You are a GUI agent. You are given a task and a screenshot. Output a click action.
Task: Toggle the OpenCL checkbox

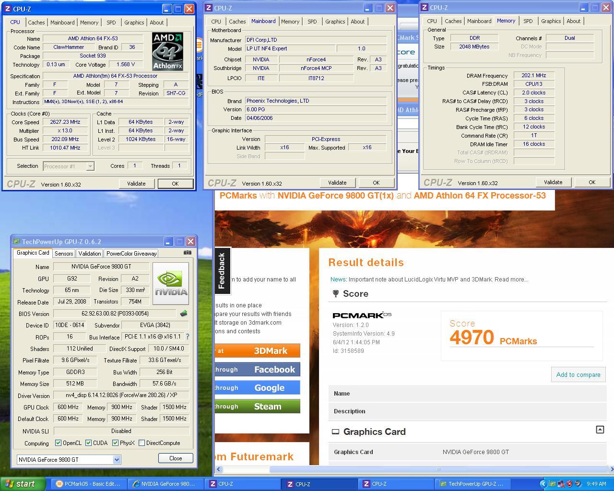[x=58, y=443]
